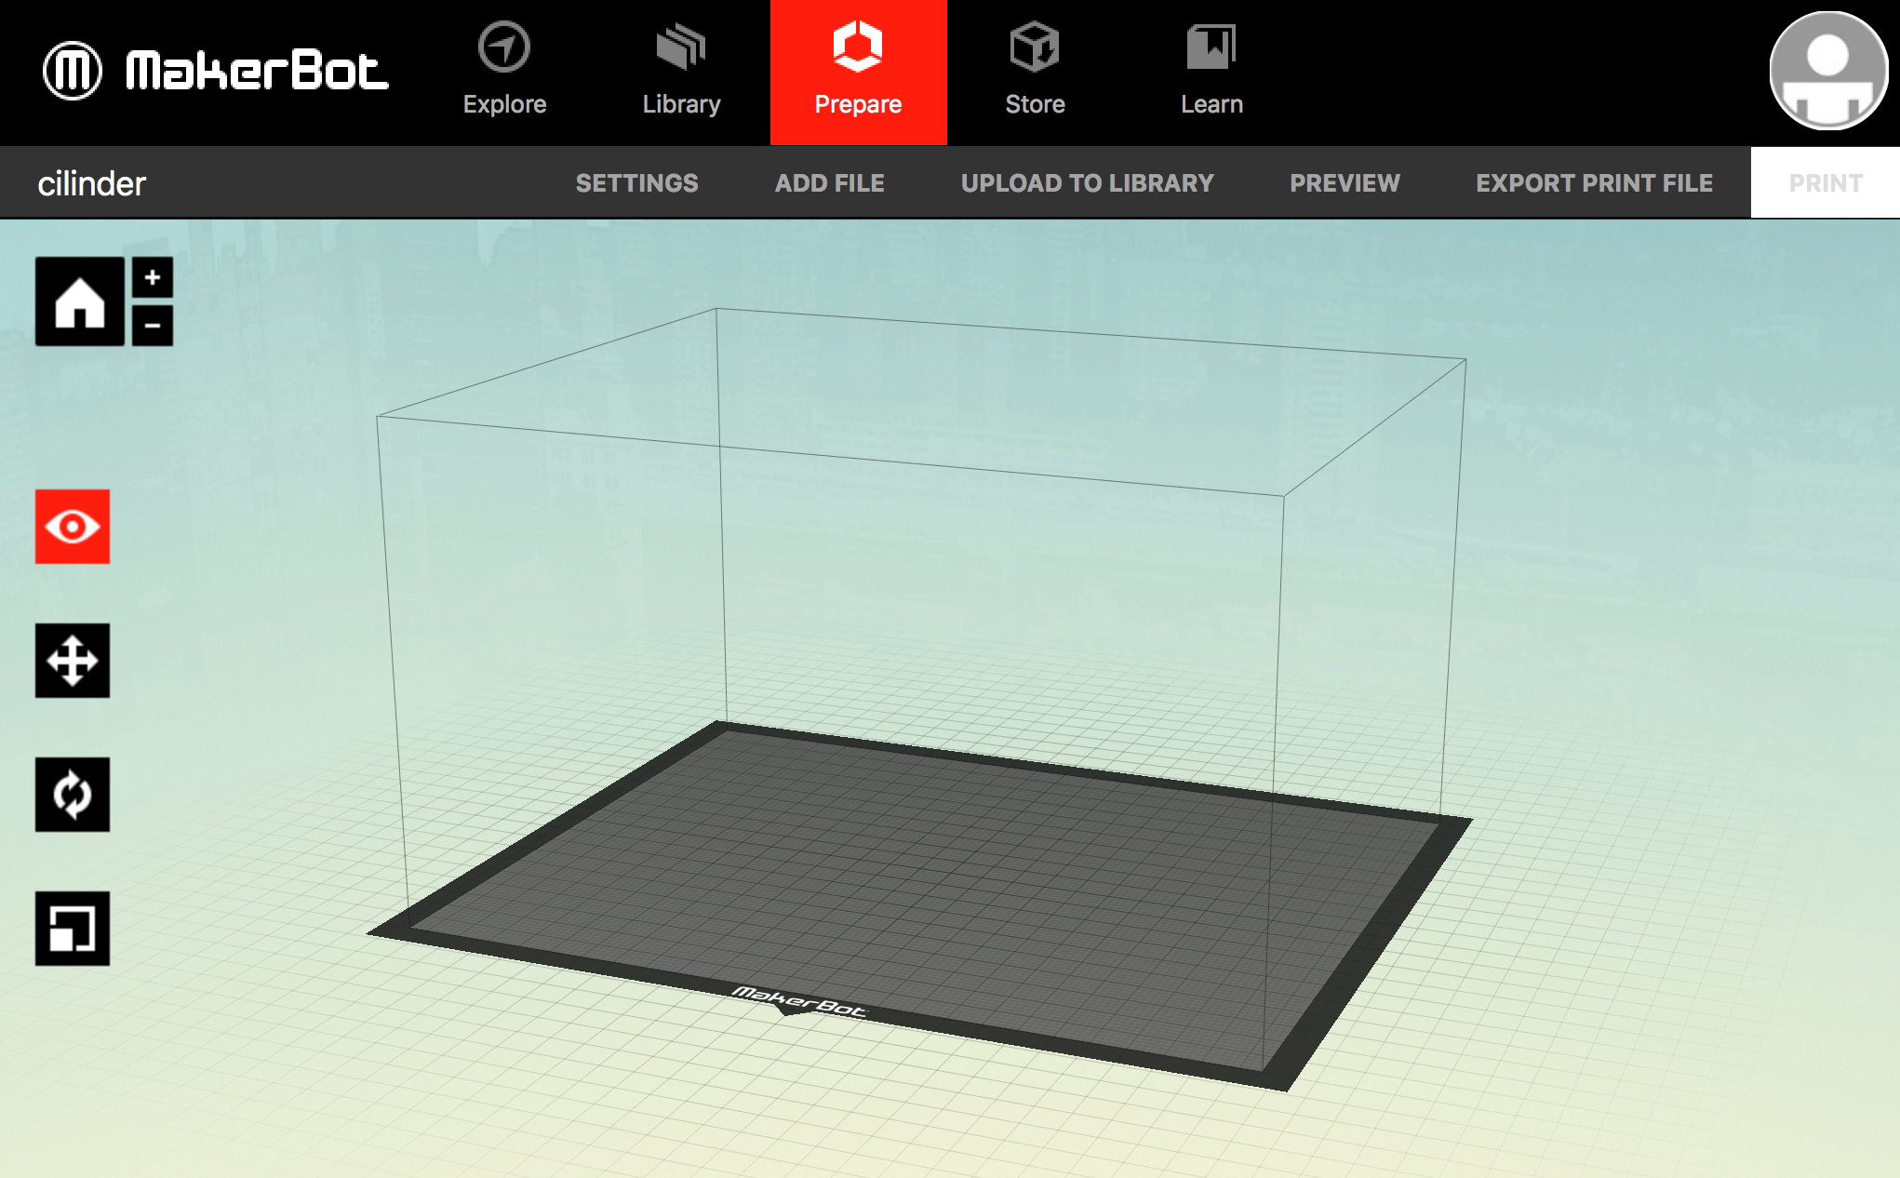Select the Learn section icon
The image size is (1900, 1178).
tap(1211, 50)
